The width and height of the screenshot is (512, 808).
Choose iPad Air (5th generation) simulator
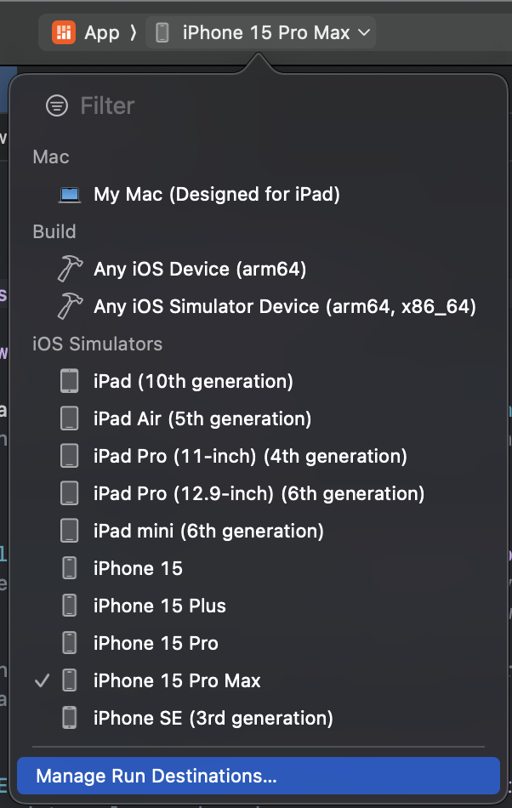202,419
